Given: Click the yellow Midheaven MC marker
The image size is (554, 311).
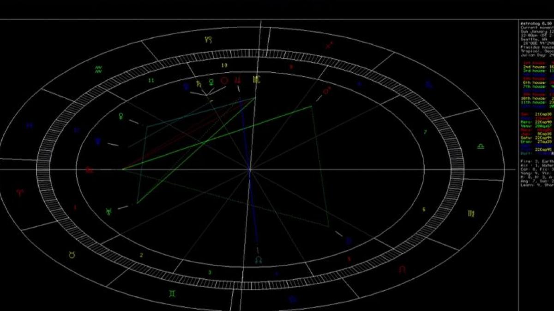Looking at the screenshot, I should 256,80.
